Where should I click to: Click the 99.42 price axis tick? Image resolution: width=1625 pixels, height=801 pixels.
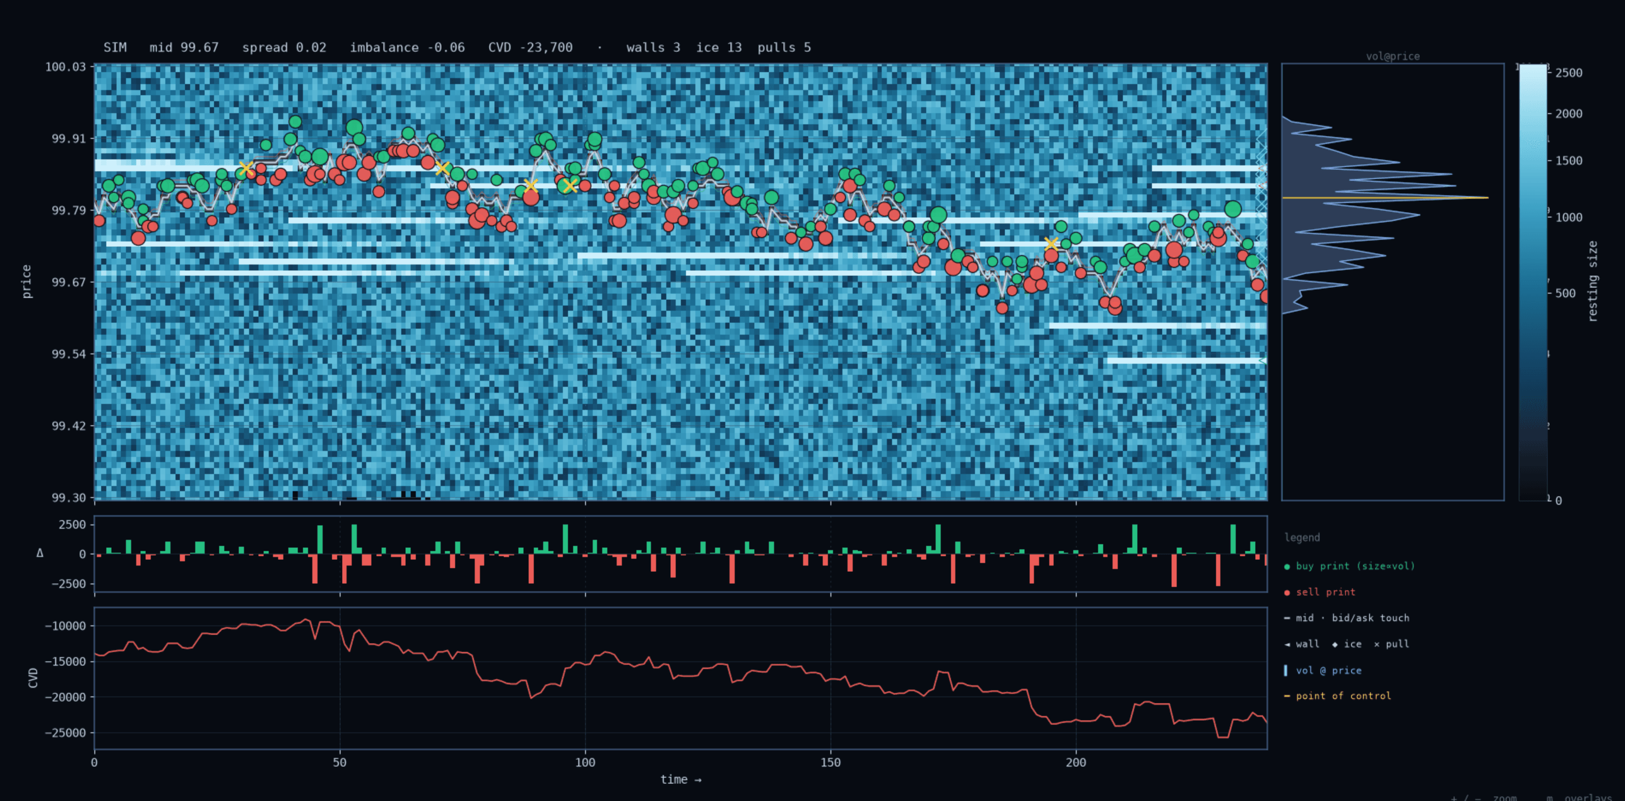point(69,426)
